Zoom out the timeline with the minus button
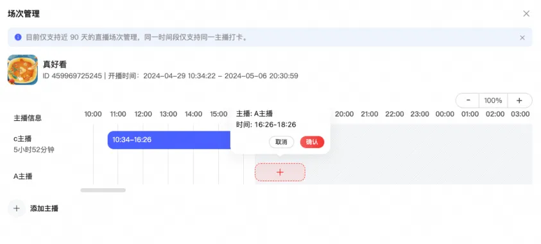 (468, 101)
